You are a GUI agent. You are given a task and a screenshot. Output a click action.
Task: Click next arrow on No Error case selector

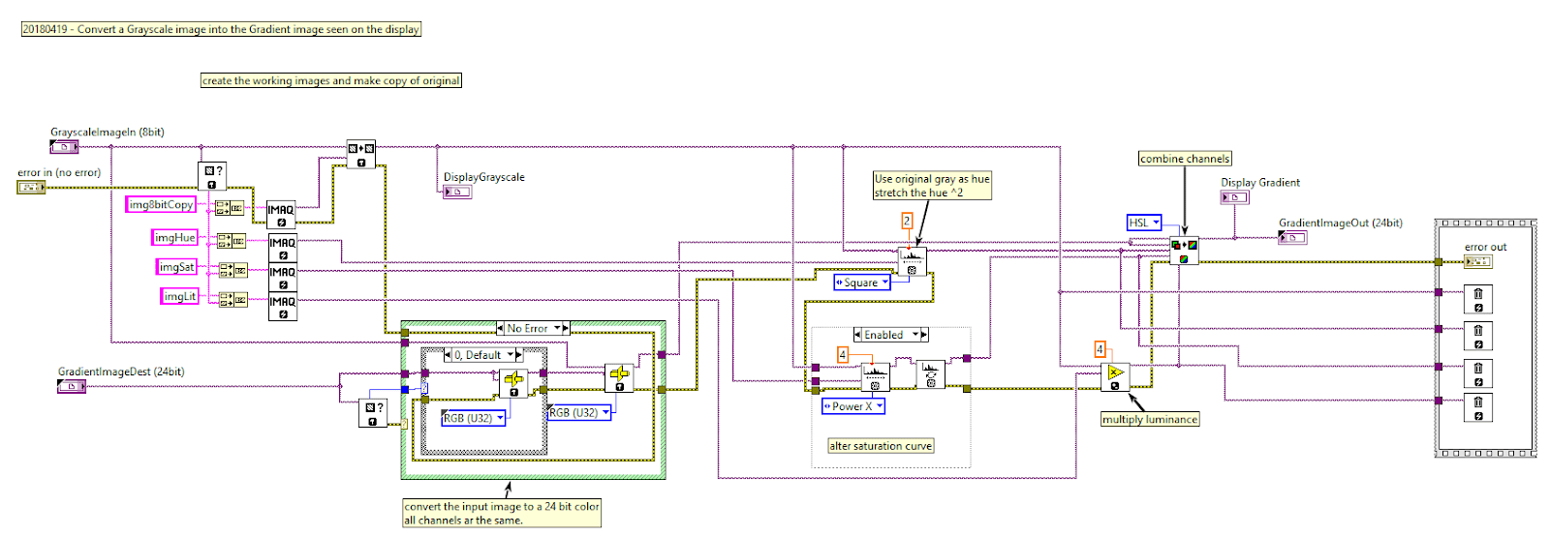point(566,328)
